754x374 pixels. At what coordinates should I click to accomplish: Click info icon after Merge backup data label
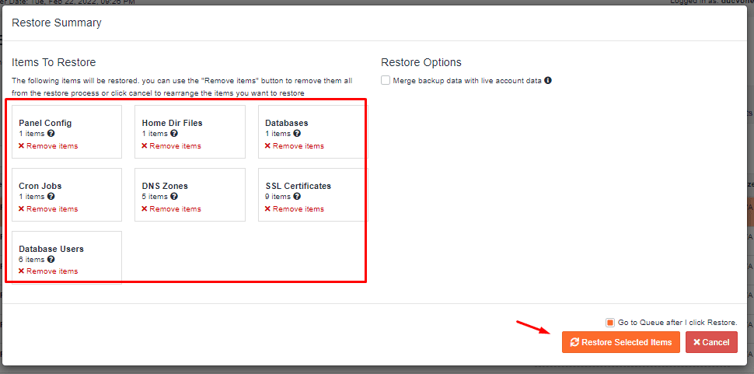(548, 81)
